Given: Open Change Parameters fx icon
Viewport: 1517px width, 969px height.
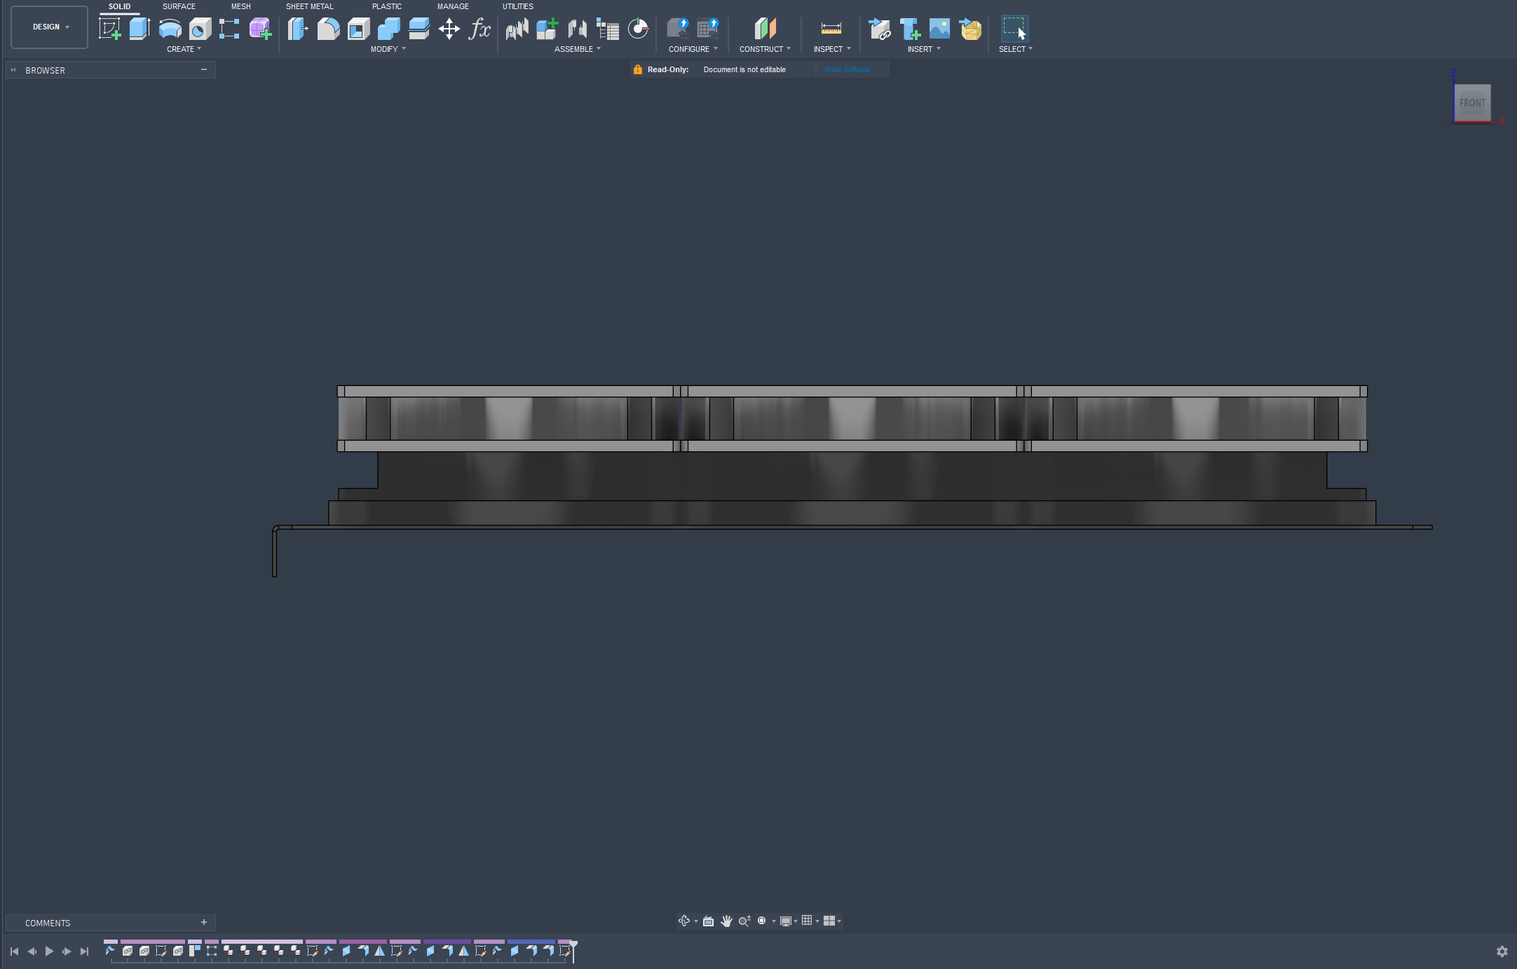Looking at the screenshot, I should [479, 29].
